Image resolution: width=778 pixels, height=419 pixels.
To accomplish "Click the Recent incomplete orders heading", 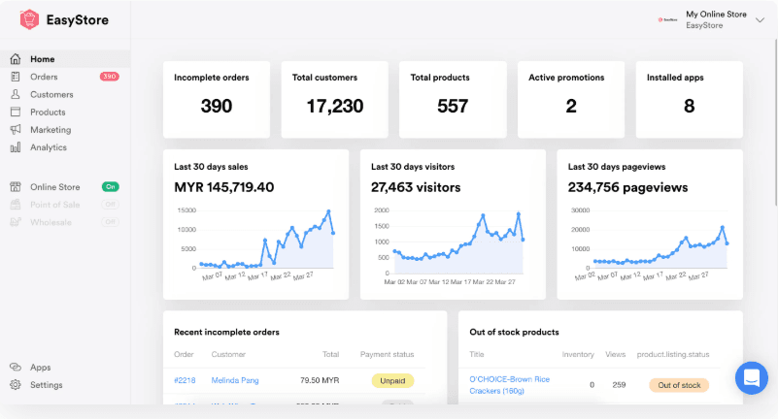I will tap(226, 332).
